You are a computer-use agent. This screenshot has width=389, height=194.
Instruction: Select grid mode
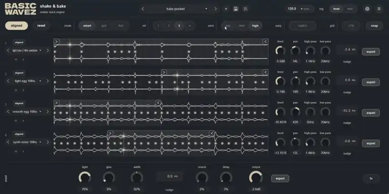pyautogui.click(x=104, y=25)
